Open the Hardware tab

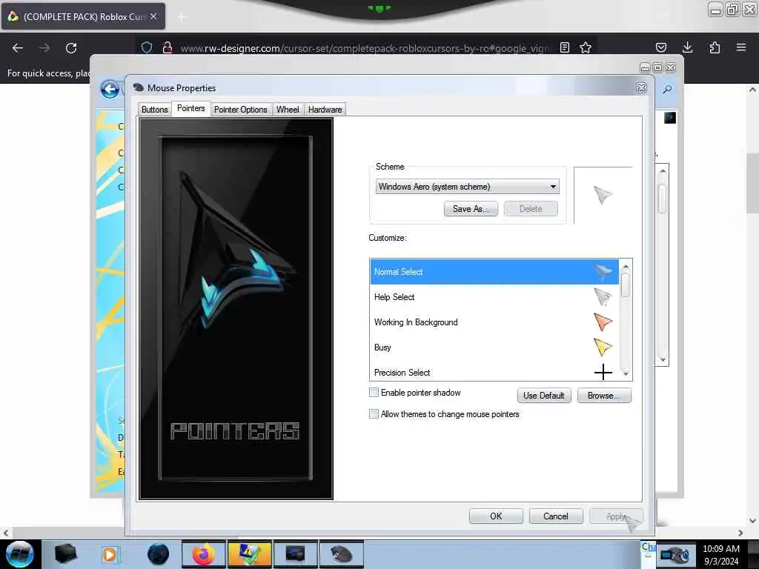point(325,110)
